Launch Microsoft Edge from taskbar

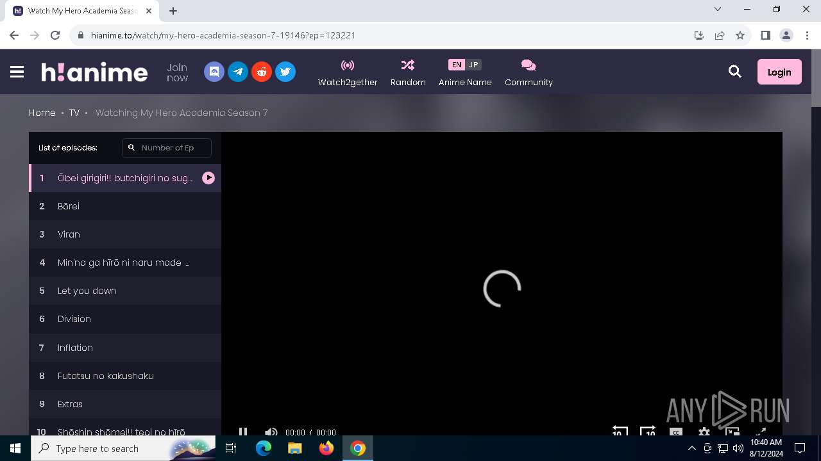(x=264, y=448)
